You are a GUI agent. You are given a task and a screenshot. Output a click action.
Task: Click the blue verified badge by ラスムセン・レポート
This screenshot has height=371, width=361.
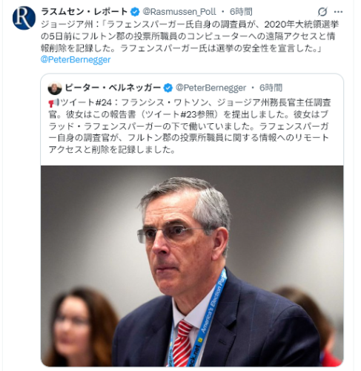coord(135,12)
